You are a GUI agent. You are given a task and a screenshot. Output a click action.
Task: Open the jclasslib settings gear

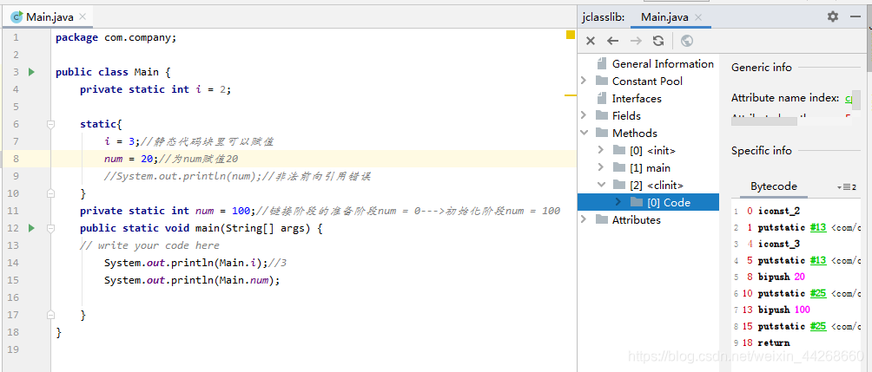pyautogui.click(x=833, y=16)
